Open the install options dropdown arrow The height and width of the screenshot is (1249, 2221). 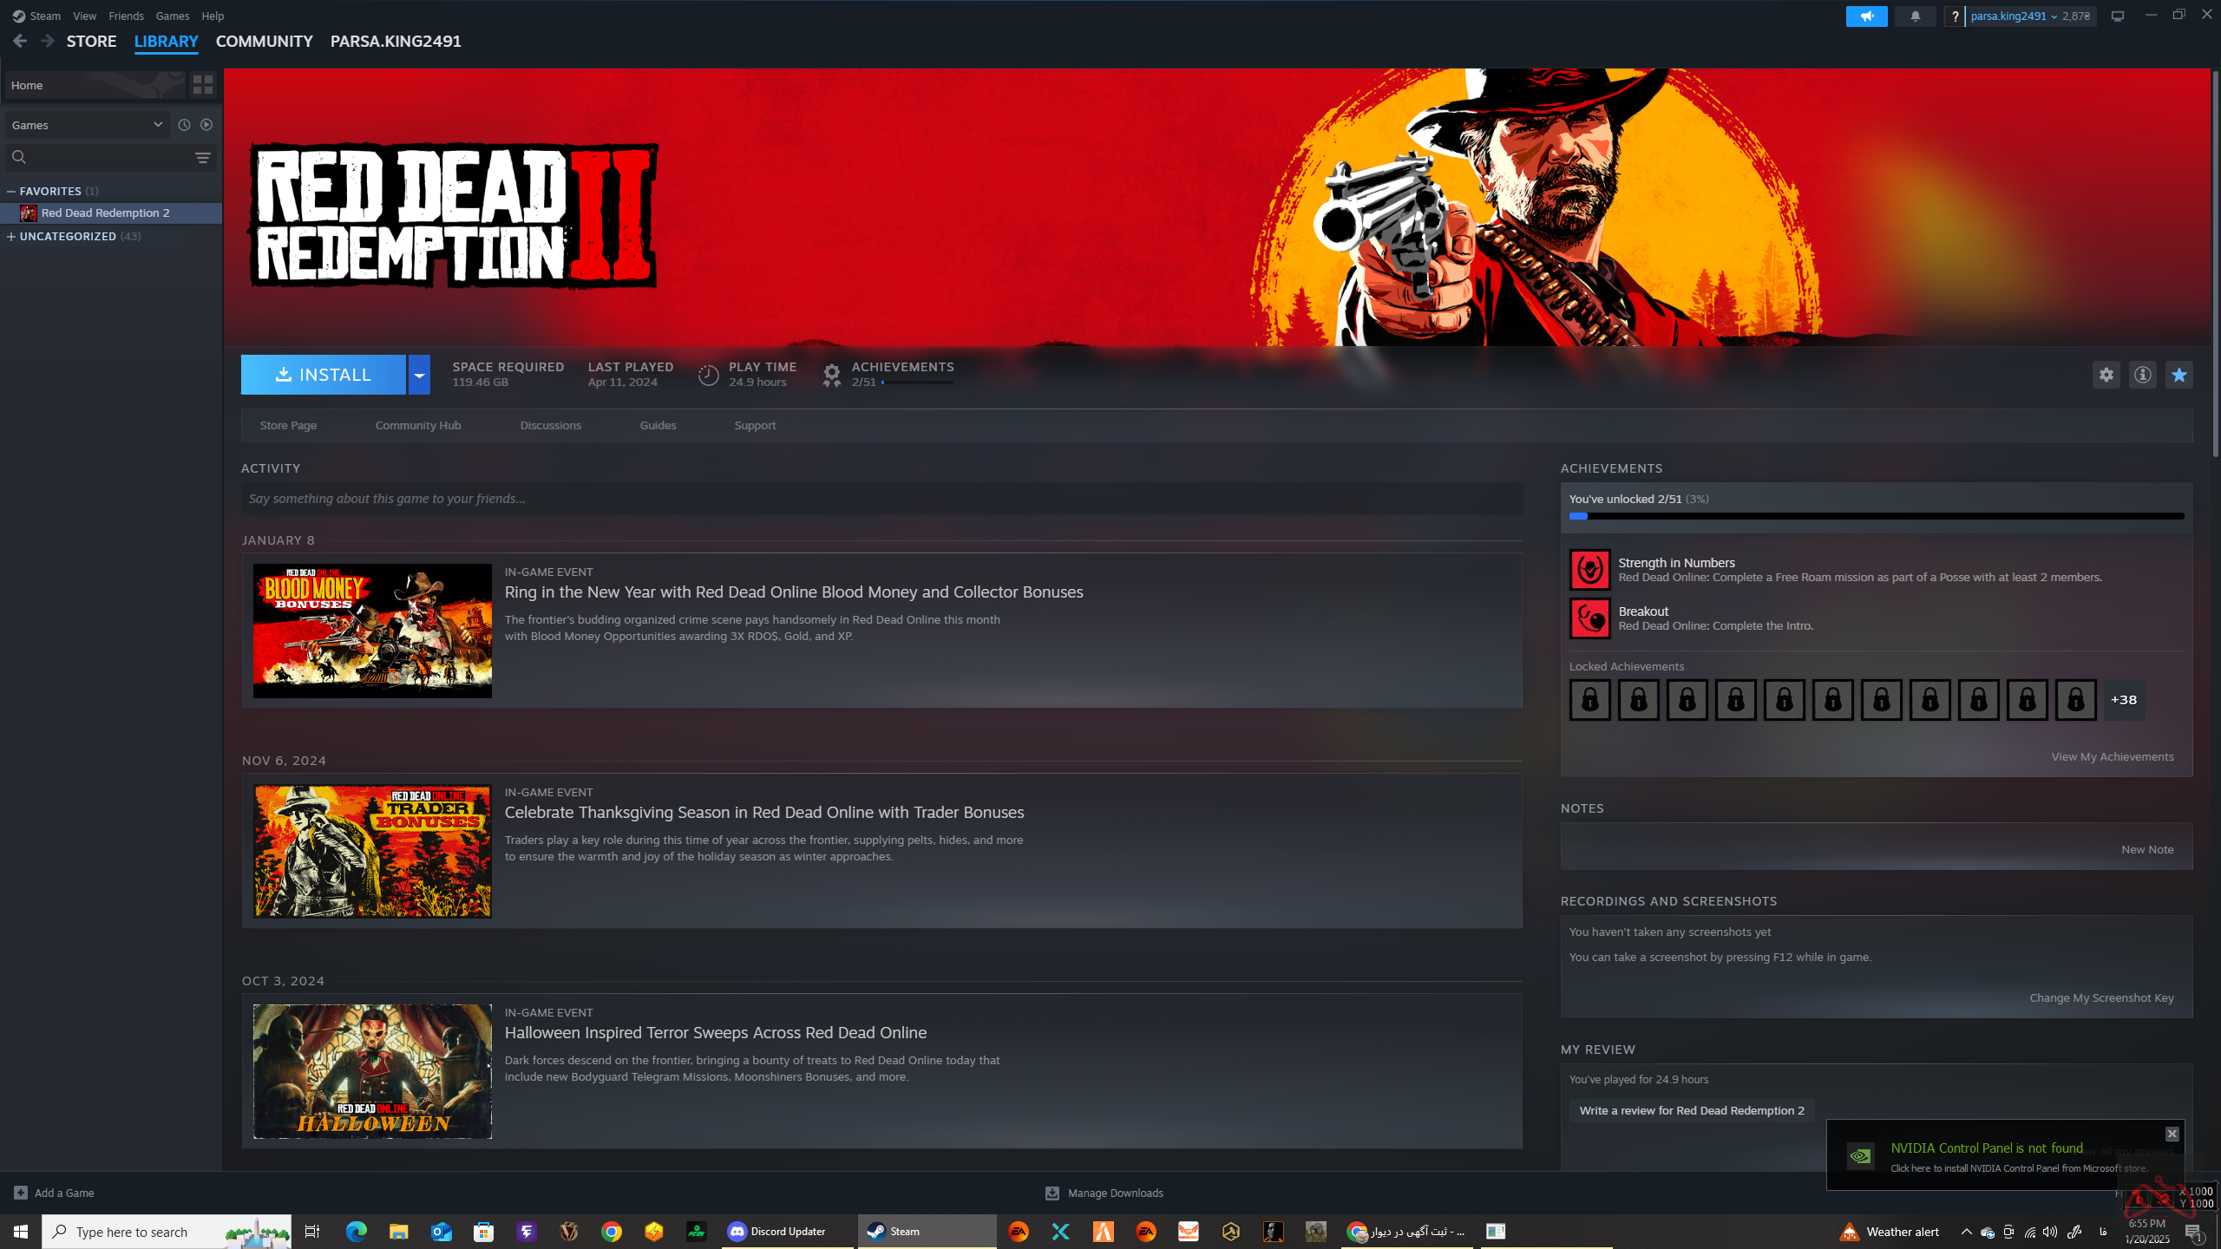tap(419, 375)
